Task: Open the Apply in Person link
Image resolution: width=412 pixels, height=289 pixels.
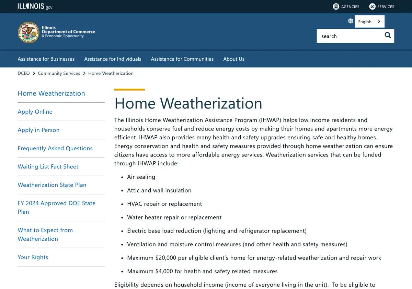Action: [x=38, y=130]
